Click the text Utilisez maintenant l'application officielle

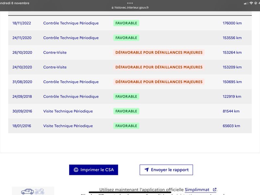click(x=141, y=189)
